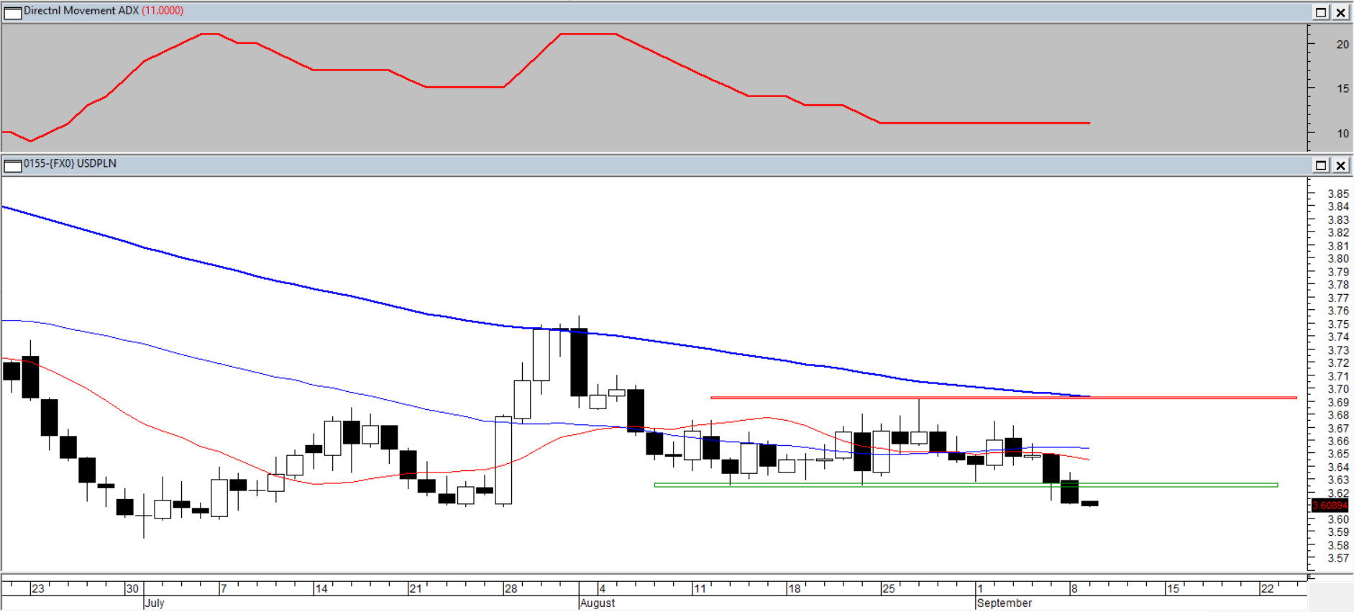Click the July month label on time axis

pyautogui.click(x=155, y=603)
